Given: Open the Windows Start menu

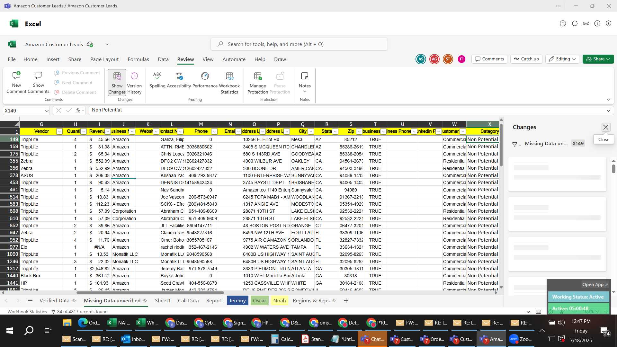Looking at the screenshot, I should [9, 331].
